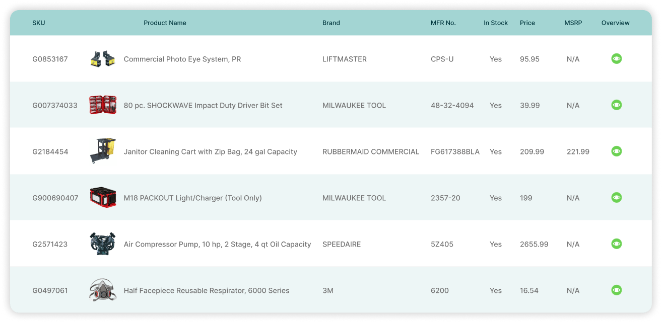Click MSRP N/A in the LIFTMASTER row
662x323 pixels.
pos(573,59)
